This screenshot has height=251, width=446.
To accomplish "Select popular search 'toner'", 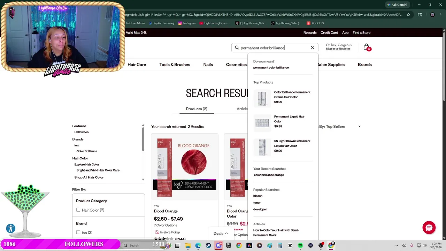I will tap(257, 203).
